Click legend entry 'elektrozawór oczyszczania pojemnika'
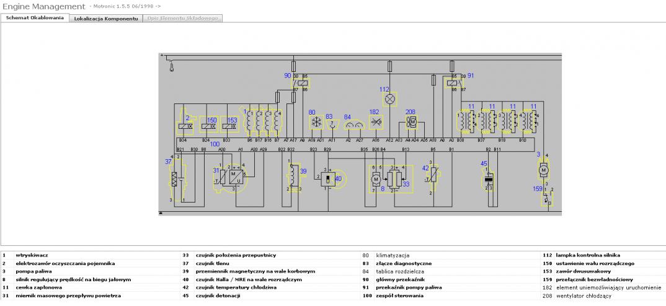This screenshot has height=306, width=666. tap(65, 263)
